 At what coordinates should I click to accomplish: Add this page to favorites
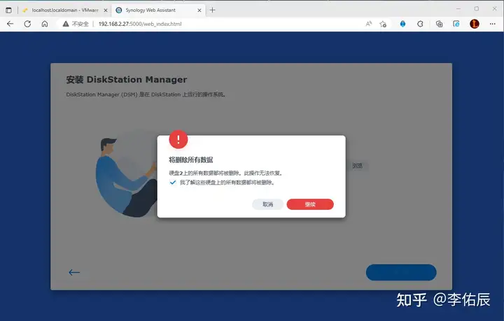(383, 24)
